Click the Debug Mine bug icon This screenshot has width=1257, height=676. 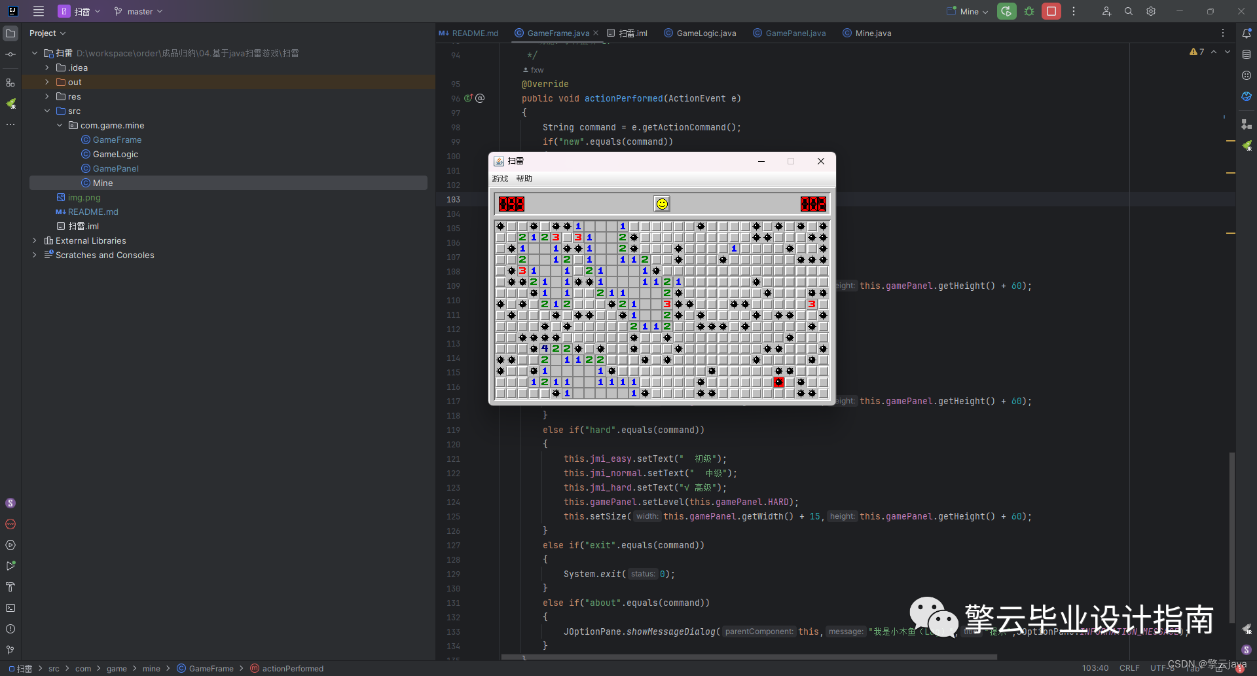(x=1029, y=11)
